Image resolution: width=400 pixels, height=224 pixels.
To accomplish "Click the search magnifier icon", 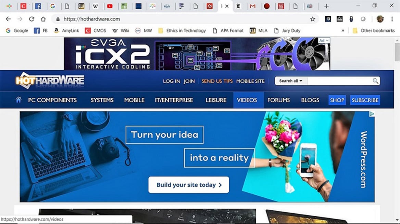I will (375, 81).
